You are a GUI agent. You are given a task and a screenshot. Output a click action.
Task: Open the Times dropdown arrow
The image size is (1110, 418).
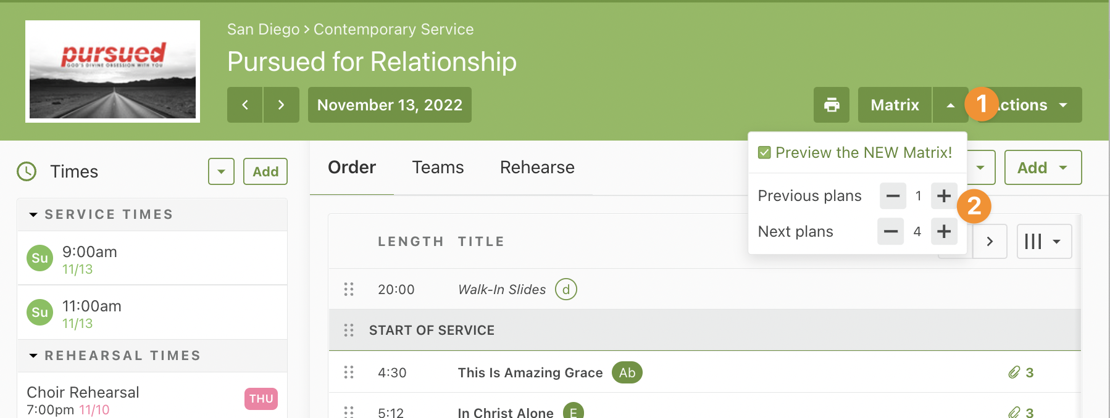click(221, 171)
